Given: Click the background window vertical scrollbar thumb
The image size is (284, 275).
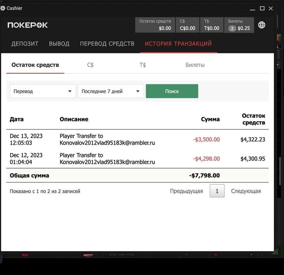Looking at the screenshot, I should [280, 170].
